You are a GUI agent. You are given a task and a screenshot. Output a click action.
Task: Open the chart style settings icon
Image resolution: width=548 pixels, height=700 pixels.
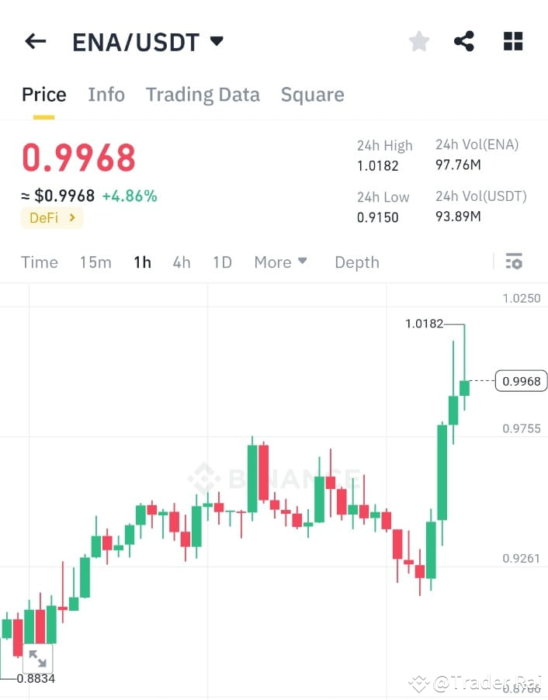(514, 262)
